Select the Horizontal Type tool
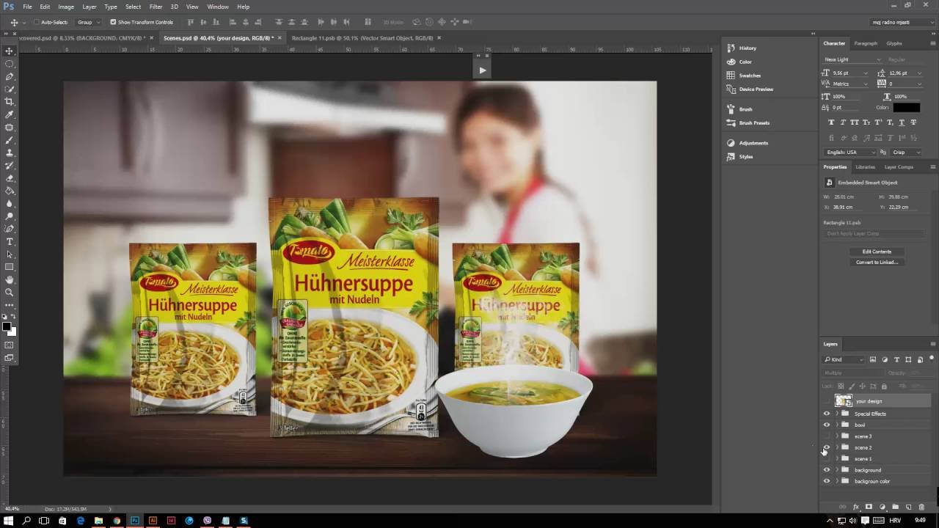Viewport: 939px width, 528px height. coord(10,241)
